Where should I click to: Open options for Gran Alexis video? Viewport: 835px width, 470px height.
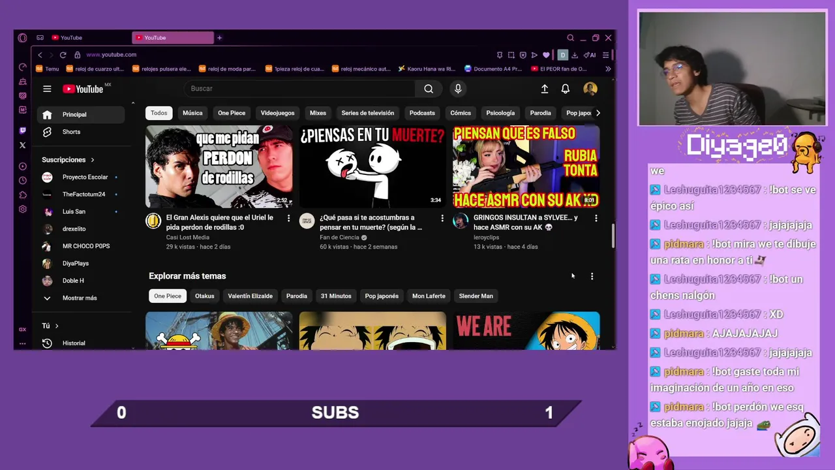pyautogui.click(x=288, y=218)
